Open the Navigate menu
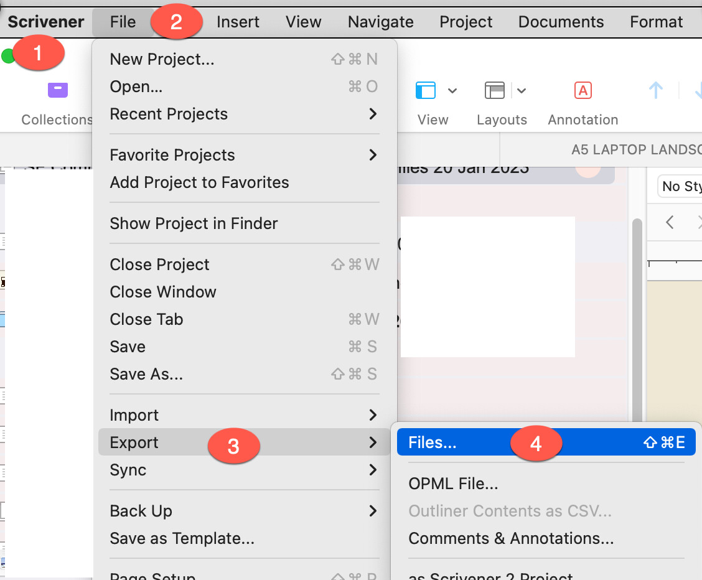Image resolution: width=702 pixels, height=580 pixels. pos(380,22)
